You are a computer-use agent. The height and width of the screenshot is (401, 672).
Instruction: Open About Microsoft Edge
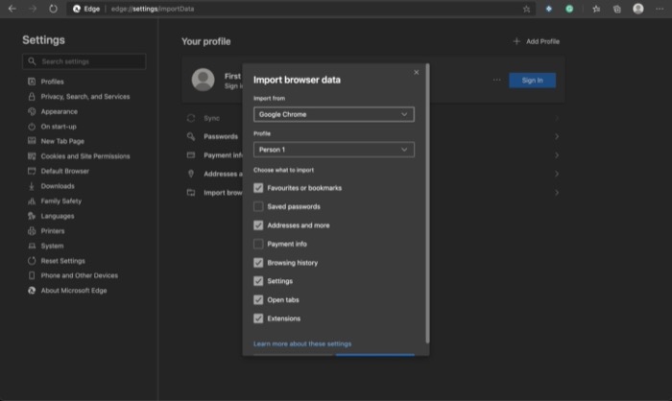74,291
